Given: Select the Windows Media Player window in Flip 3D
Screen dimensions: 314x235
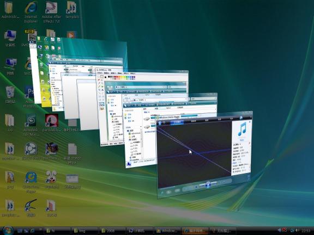Looking at the screenshot, I should pyautogui.click(x=204, y=154).
